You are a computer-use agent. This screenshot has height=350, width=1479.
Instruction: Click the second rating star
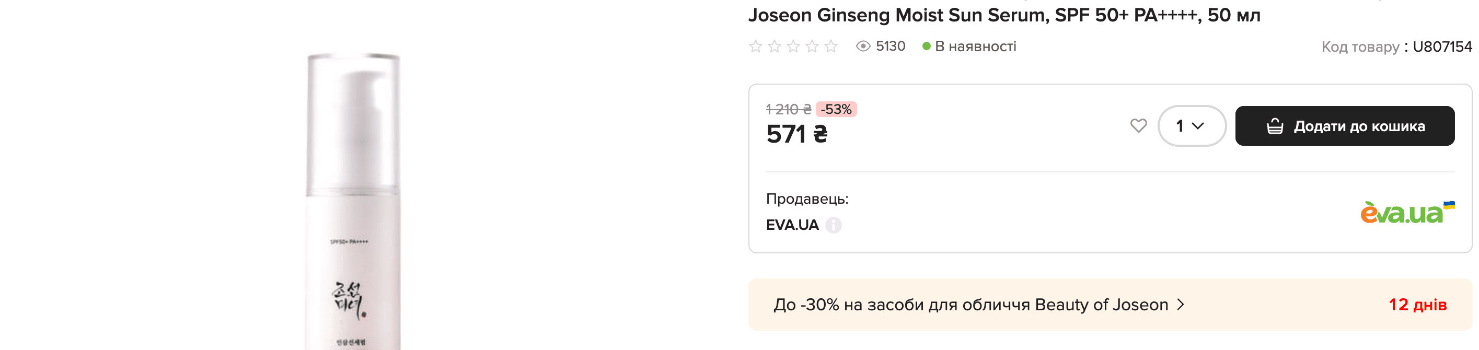tap(775, 46)
